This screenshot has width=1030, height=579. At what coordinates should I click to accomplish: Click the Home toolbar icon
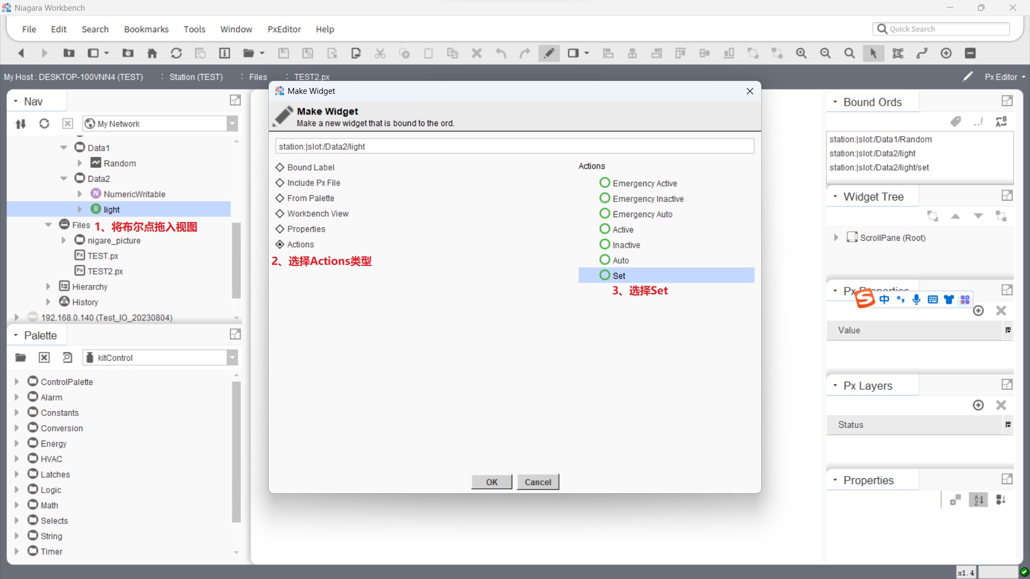(x=152, y=53)
